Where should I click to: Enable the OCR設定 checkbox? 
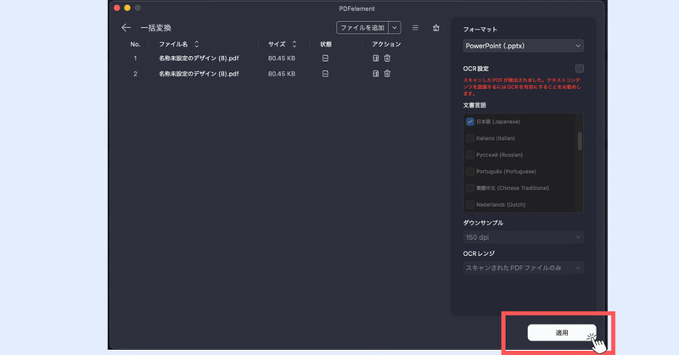click(x=580, y=69)
